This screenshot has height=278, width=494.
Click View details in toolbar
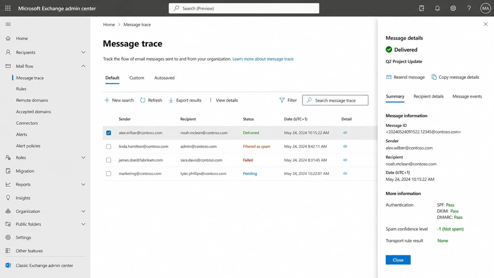pos(227,100)
